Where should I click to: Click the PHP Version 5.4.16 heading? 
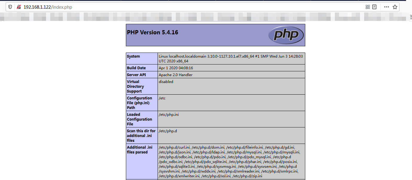click(x=152, y=33)
